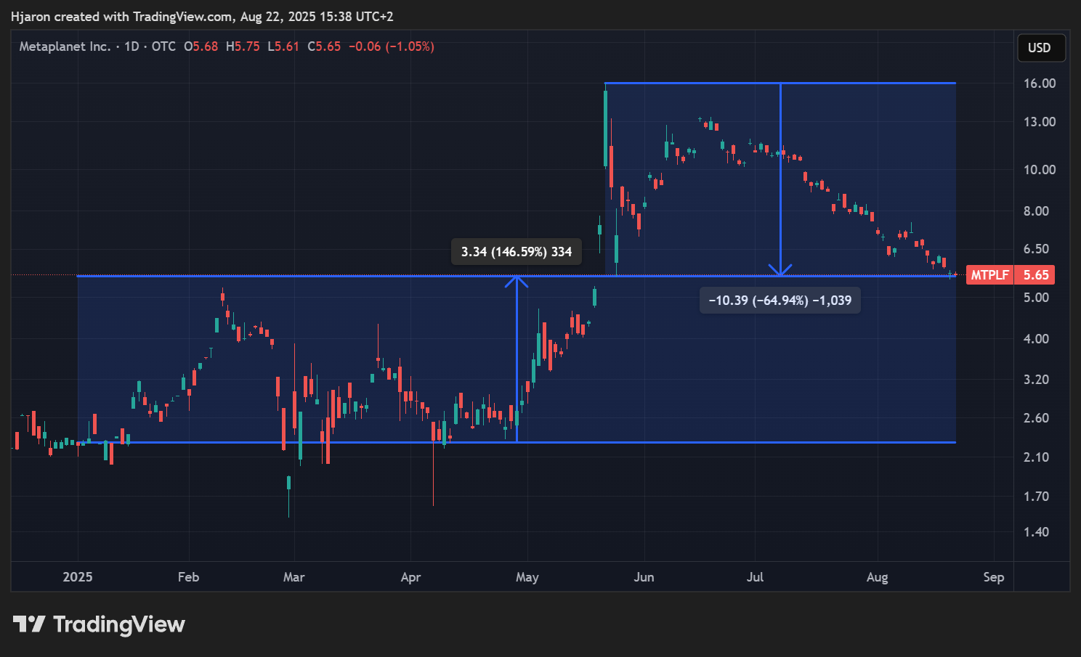Click the Sep label on time axis
This screenshot has width=1081, height=657.
click(x=993, y=577)
